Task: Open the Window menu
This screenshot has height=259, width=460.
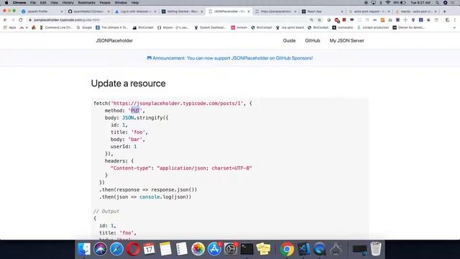Action: pyautogui.click(x=121, y=3)
